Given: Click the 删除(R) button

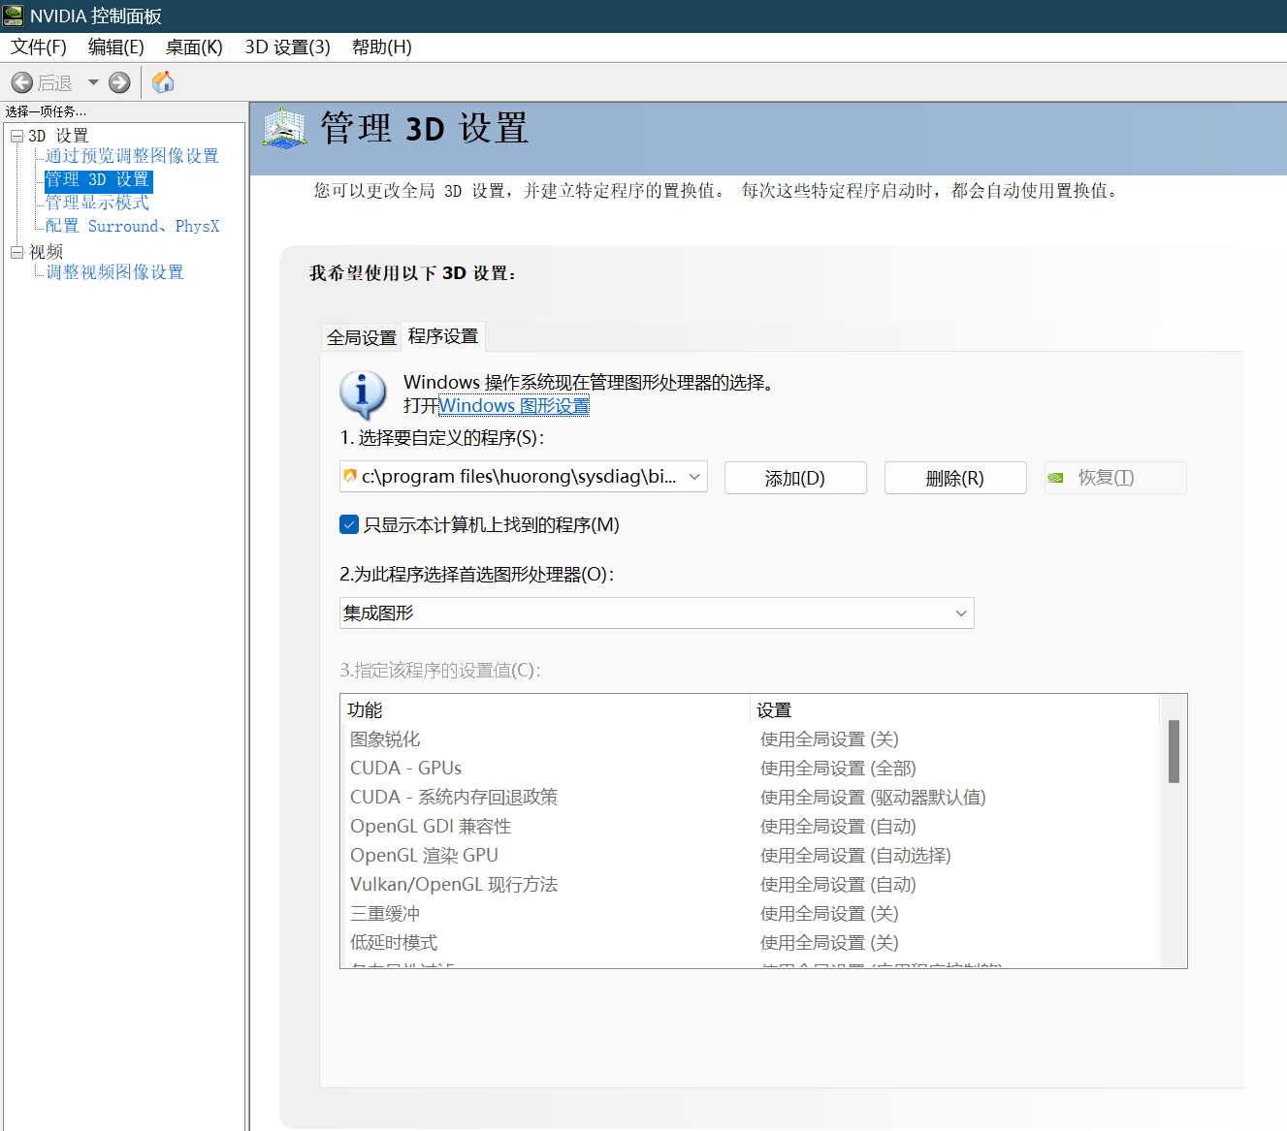Looking at the screenshot, I should pos(955,478).
